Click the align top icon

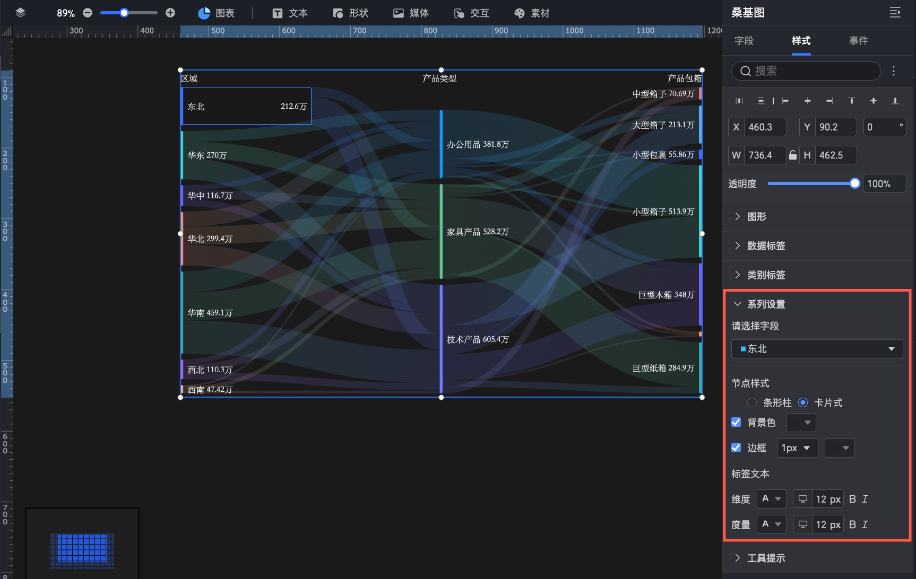pyautogui.click(x=852, y=101)
